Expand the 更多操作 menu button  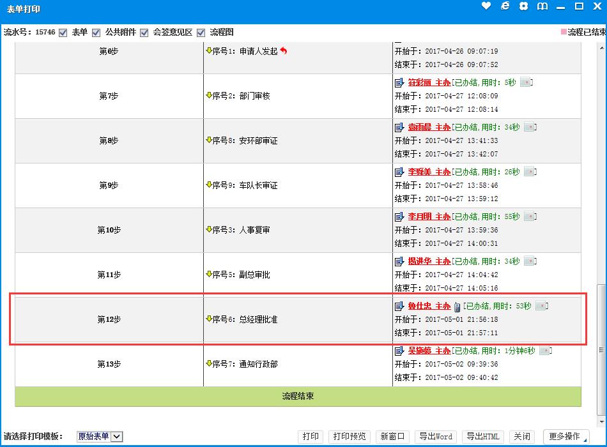(566, 437)
